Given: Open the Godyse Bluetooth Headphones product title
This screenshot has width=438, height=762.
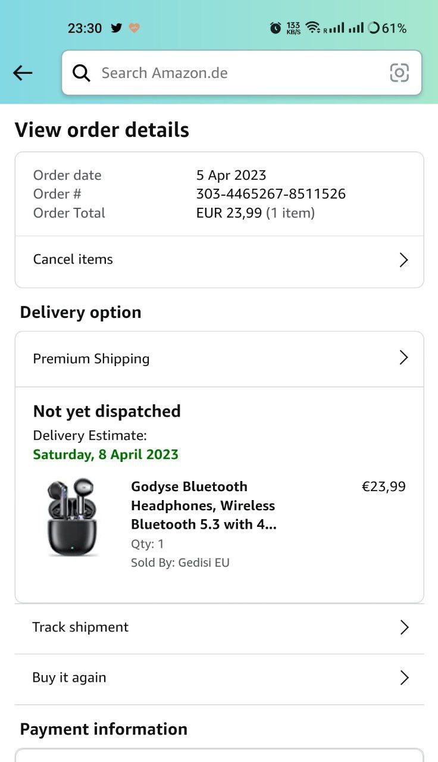Looking at the screenshot, I should tap(203, 505).
